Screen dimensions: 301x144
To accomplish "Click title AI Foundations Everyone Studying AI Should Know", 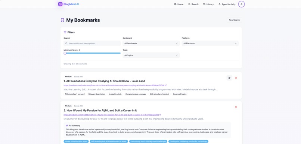I will click(x=104, y=81).
